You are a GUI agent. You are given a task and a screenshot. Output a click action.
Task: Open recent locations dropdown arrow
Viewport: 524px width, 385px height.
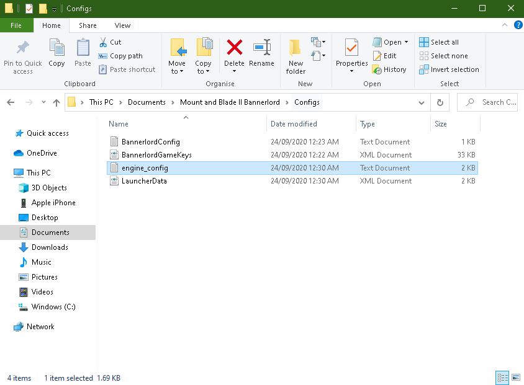click(x=43, y=102)
